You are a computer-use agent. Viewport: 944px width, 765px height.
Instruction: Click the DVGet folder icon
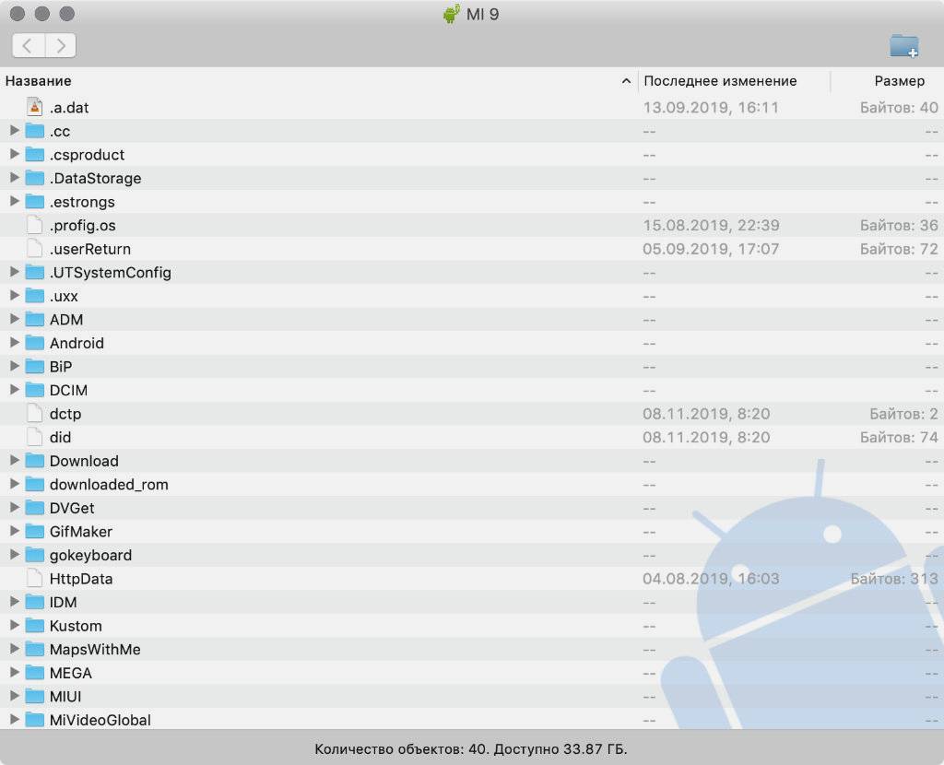coord(35,508)
